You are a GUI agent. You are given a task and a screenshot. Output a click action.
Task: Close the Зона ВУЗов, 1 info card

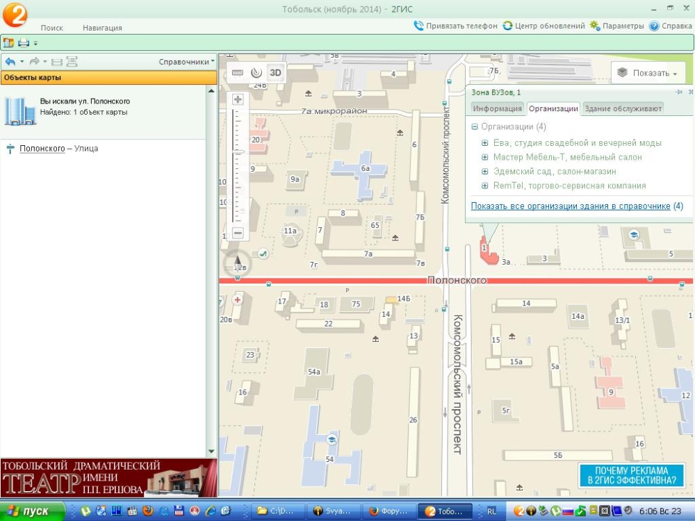[x=691, y=92]
